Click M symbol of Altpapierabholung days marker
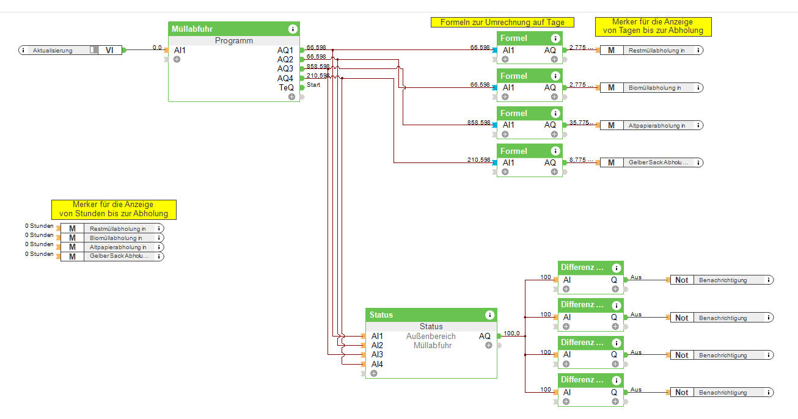The image size is (798, 419). click(x=611, y=125)
